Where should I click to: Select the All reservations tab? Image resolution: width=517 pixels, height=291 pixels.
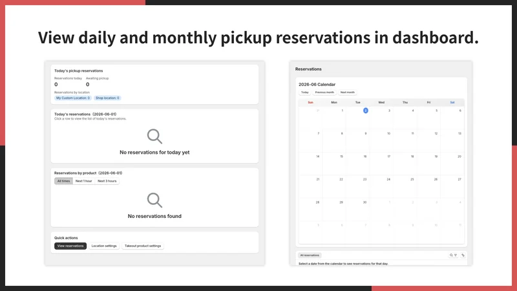coord(310,255)
